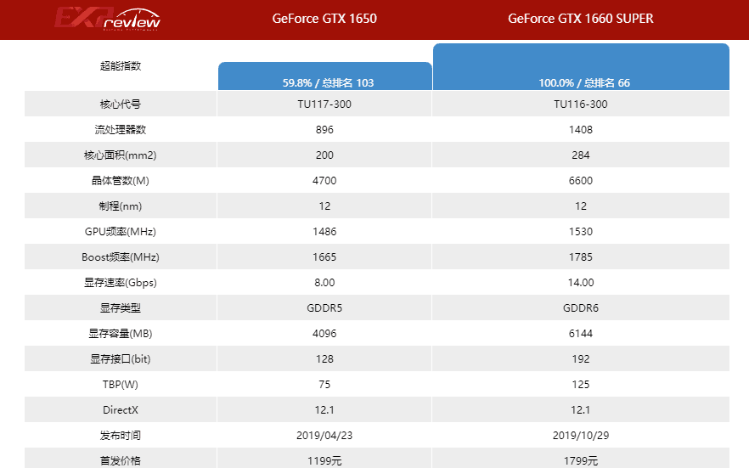
Task: Select the 128 bit interface value
Action: [324, 359]
